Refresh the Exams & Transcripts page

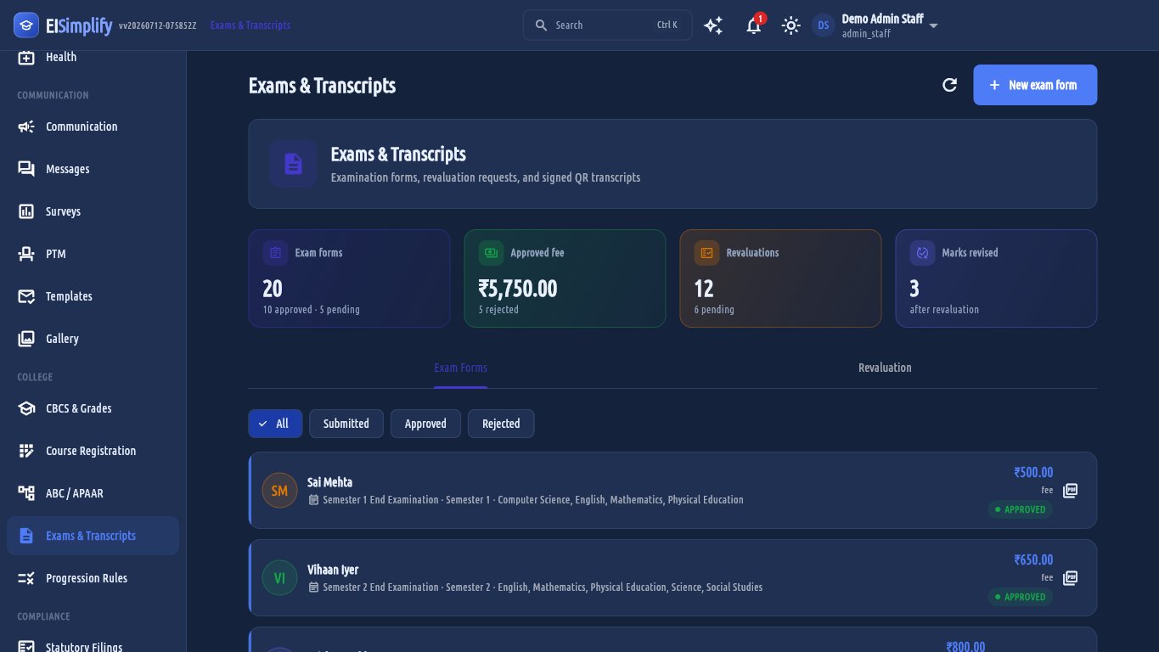950,85
